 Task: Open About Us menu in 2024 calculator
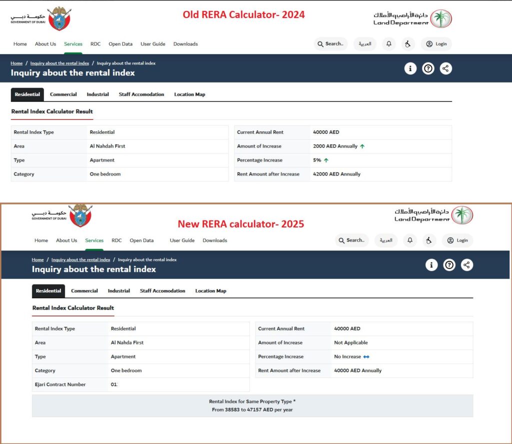[x=45, y=43]
